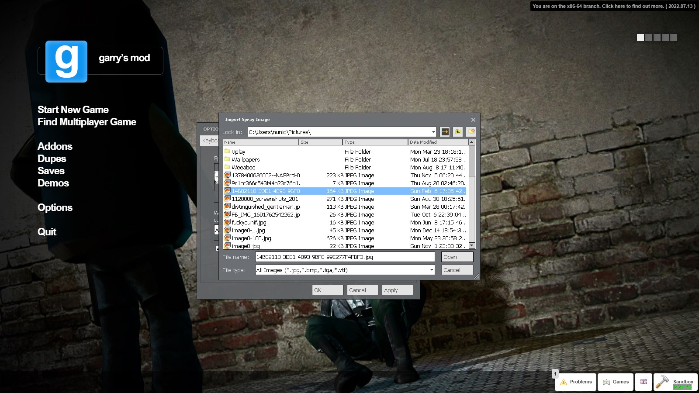Click date 'Tue Oct 6 22:39:04'
This screenshot has height=393, width=699.
coord(438,214)
